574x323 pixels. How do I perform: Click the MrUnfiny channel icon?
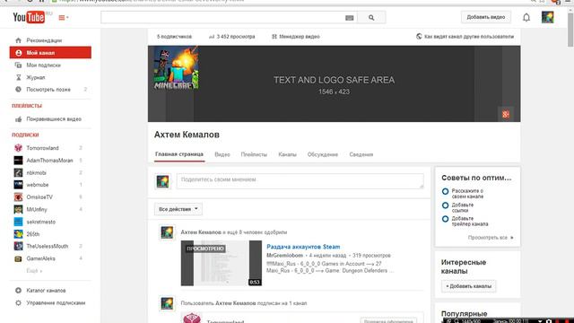point(18,209)
